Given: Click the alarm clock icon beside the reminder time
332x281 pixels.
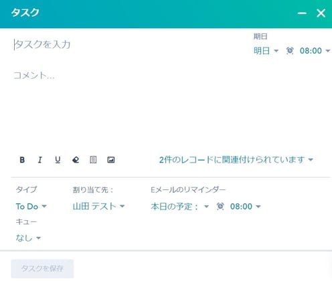Looking at the screenshot, I should (x=220, y=206).
